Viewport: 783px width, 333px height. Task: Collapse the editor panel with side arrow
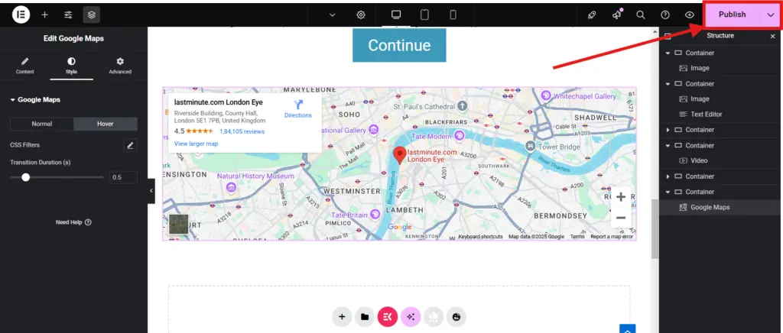pos(151,190)
